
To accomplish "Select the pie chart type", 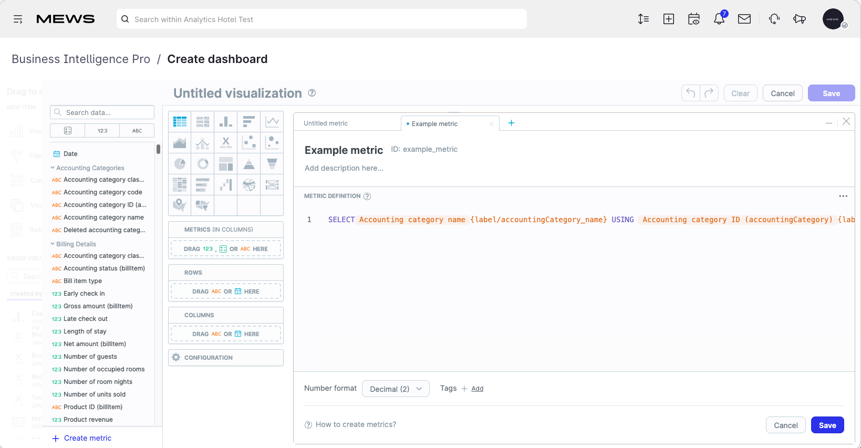I will tap(180, 164).
